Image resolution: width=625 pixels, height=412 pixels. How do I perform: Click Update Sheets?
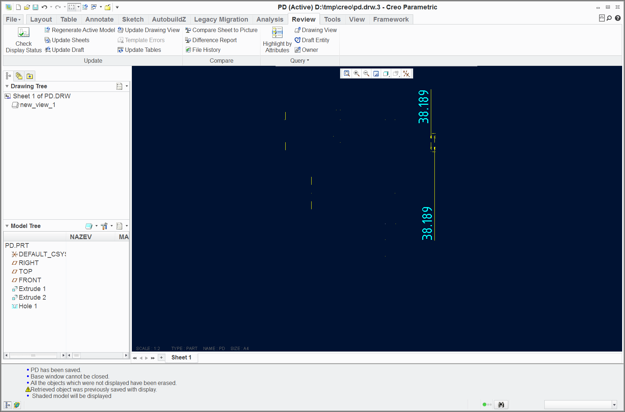point(67,40)
